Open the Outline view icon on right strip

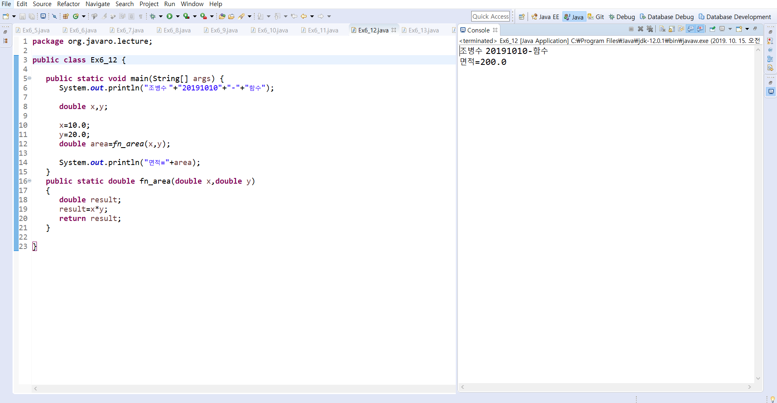coord(770,59)
